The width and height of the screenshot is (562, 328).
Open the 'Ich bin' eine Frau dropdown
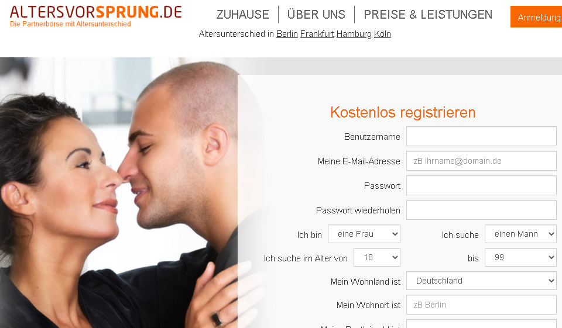click(364, 234)
